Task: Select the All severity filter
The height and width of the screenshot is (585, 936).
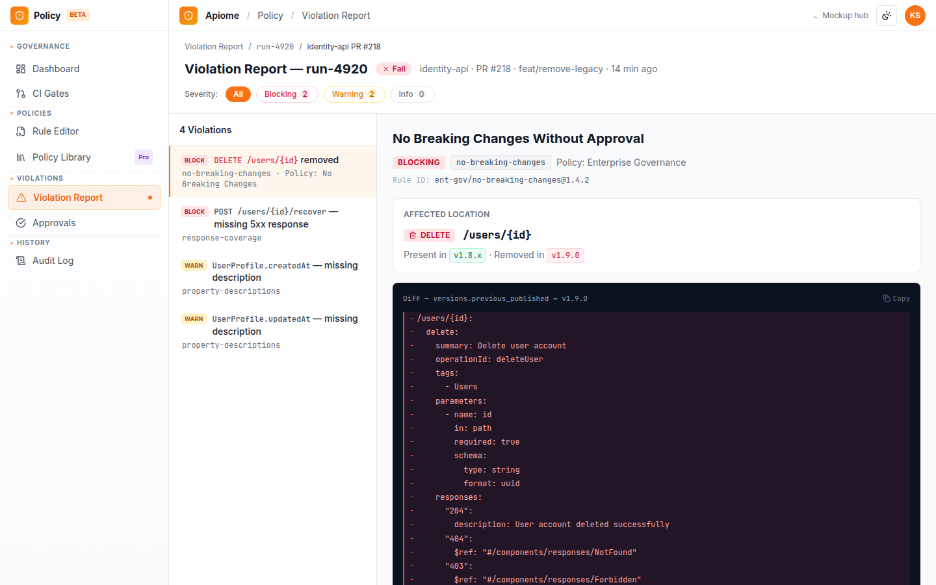Action: (x=238, y=94)
